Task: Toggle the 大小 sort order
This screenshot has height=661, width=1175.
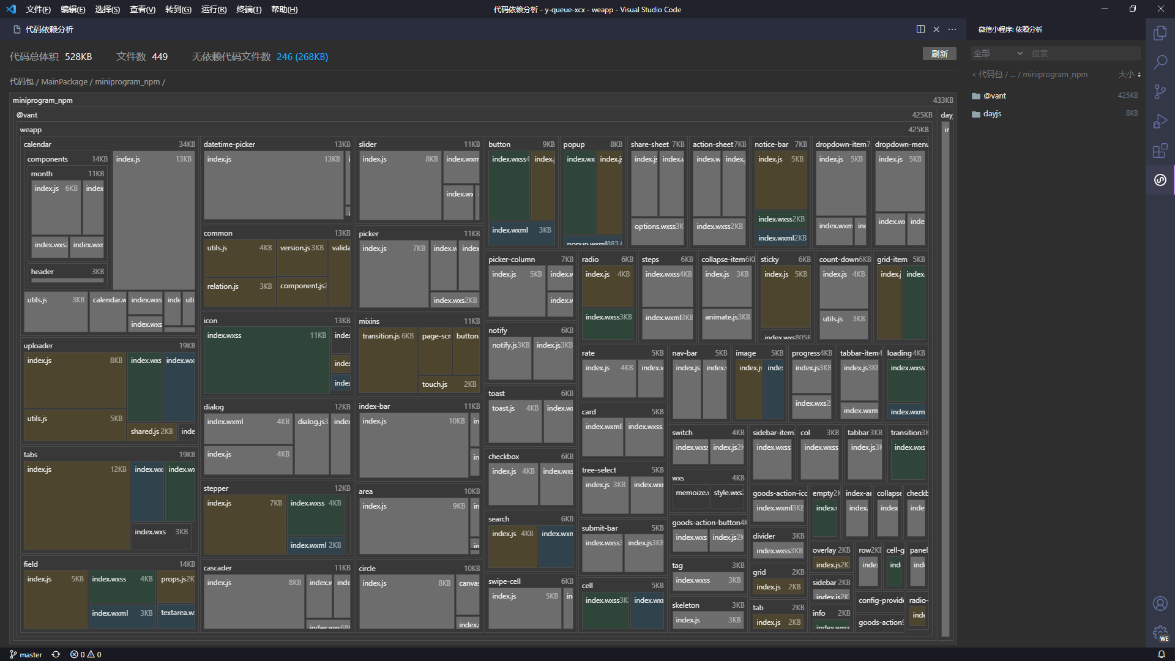Action: coord(1129,75)
